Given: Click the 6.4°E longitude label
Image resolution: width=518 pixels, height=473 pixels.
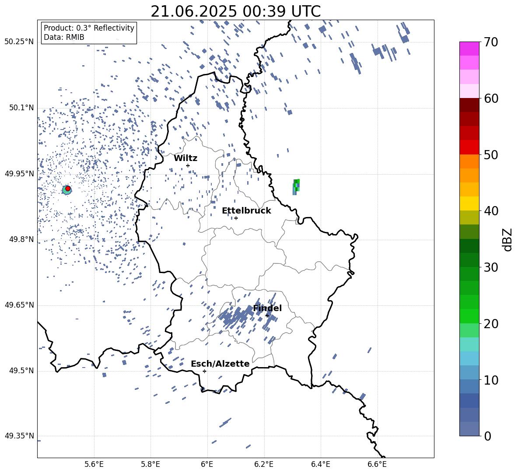Looking at the screenshot, I should click(x=320, y=464).
